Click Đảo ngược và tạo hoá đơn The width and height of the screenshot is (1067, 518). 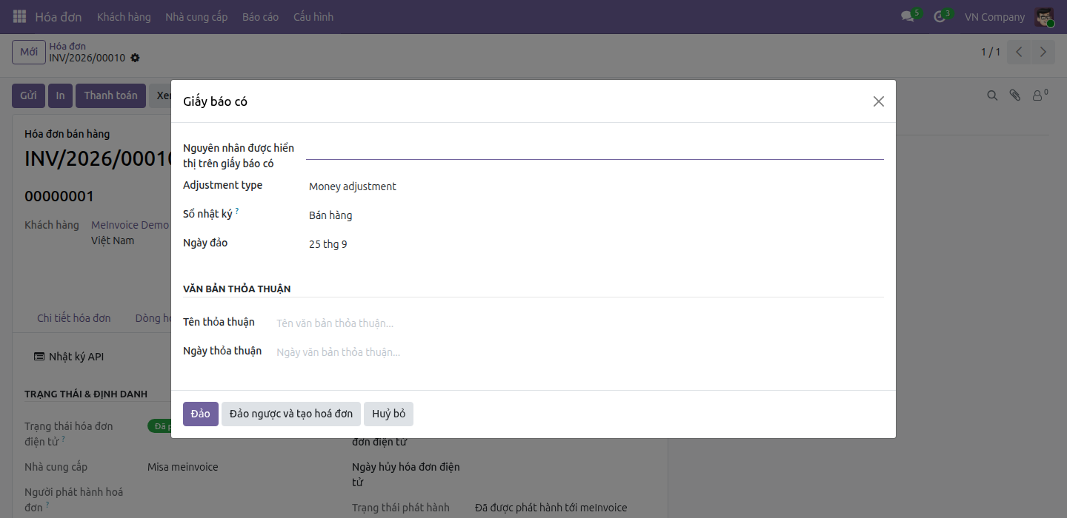tap(291, 414)
